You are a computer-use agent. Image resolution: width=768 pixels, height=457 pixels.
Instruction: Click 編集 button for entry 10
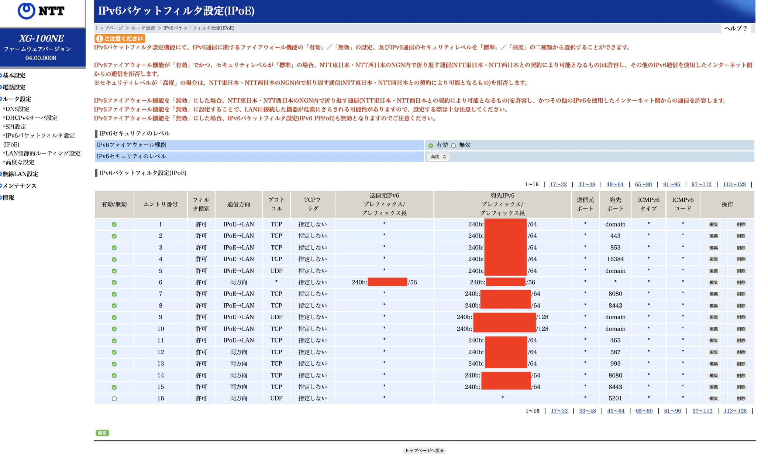(714, 329)
